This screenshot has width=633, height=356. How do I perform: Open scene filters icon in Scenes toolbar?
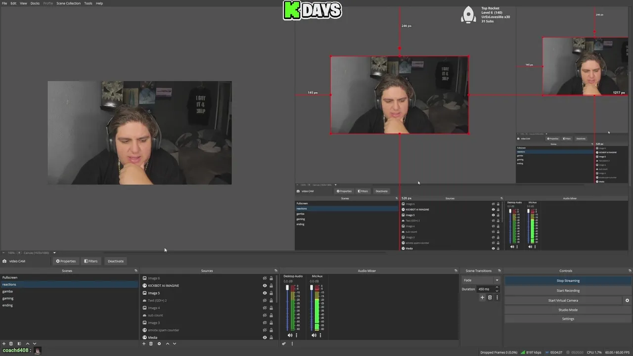[x=19, y=344]
